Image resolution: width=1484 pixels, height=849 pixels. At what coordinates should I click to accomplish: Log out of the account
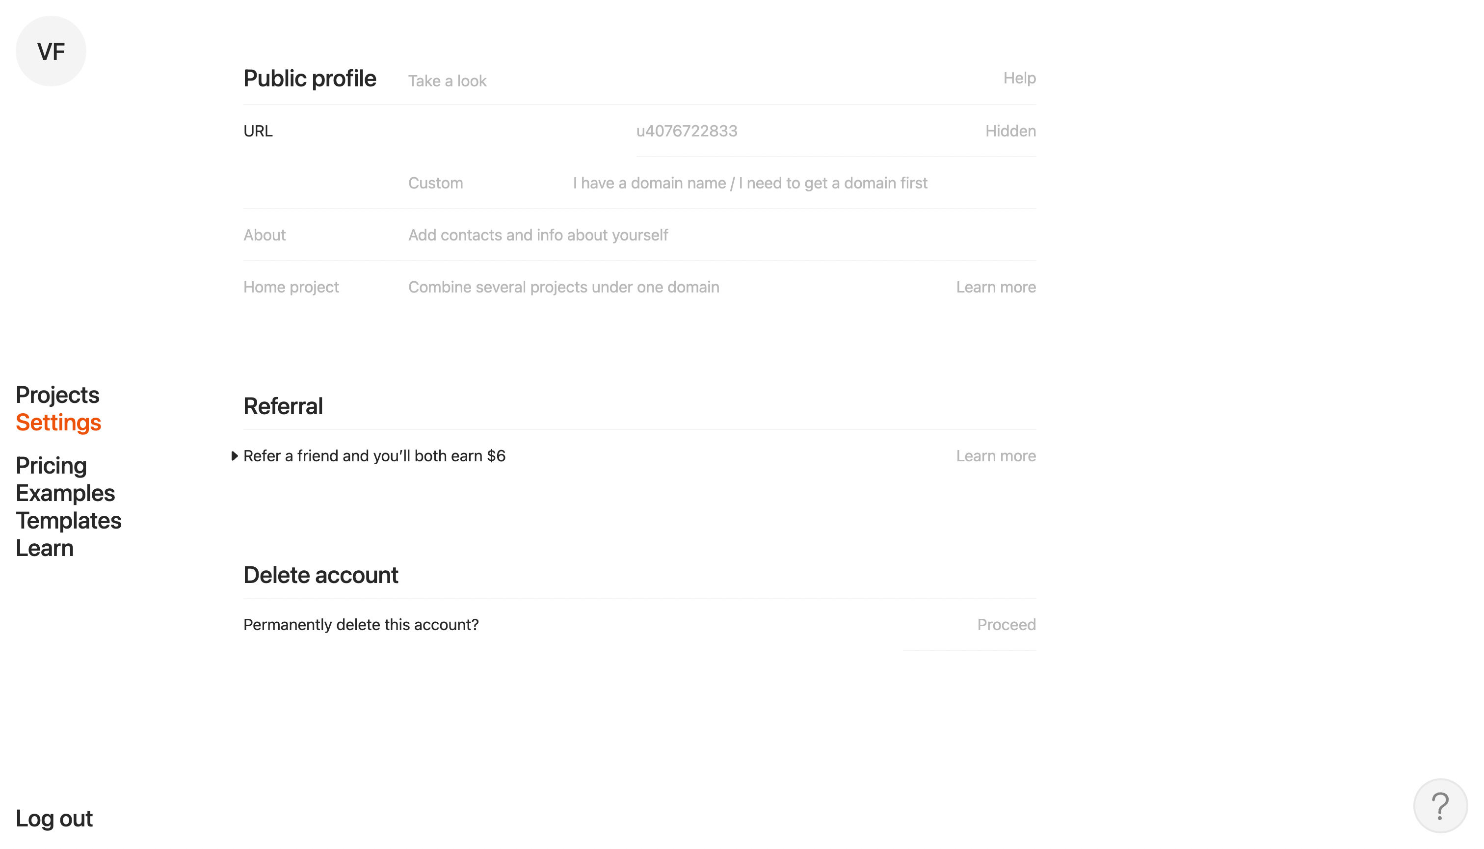53,819
